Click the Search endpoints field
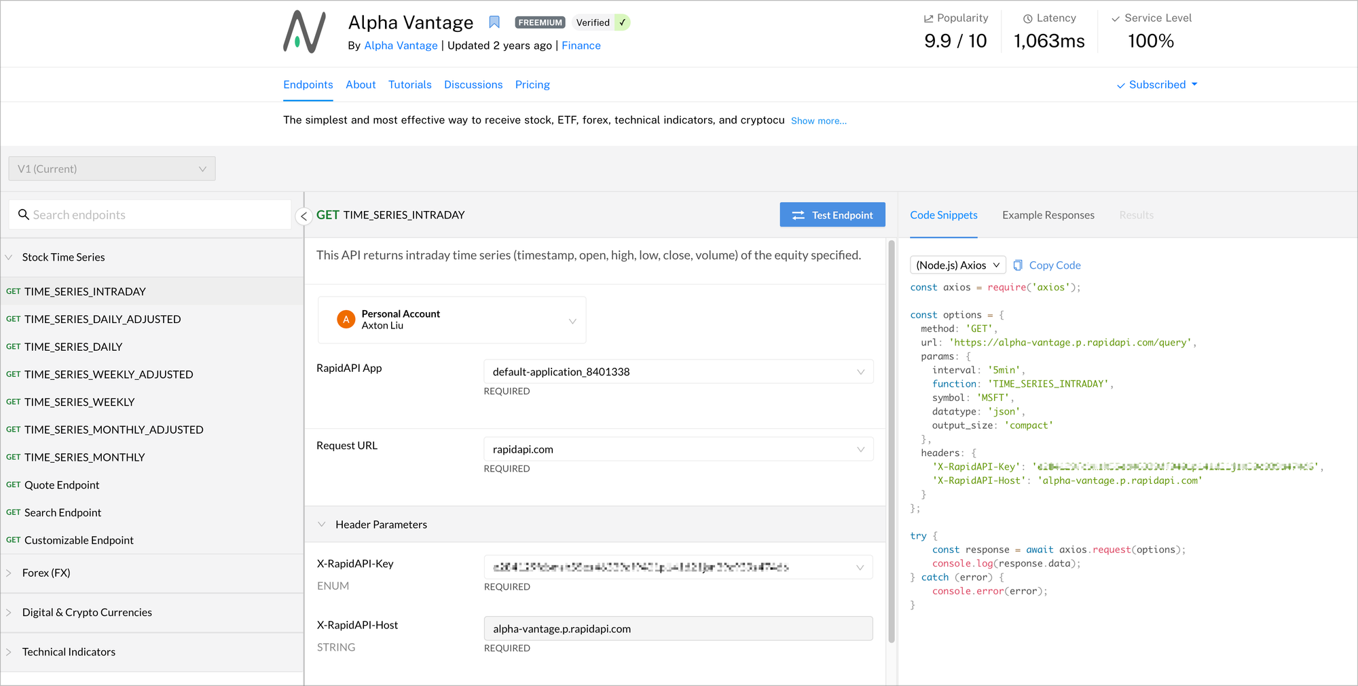1358x686 pixels. (x=156, y=214)
